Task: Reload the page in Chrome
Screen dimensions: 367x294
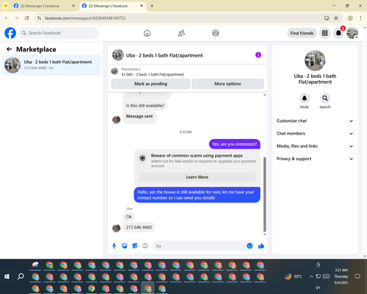Action: tap(27, 18)
